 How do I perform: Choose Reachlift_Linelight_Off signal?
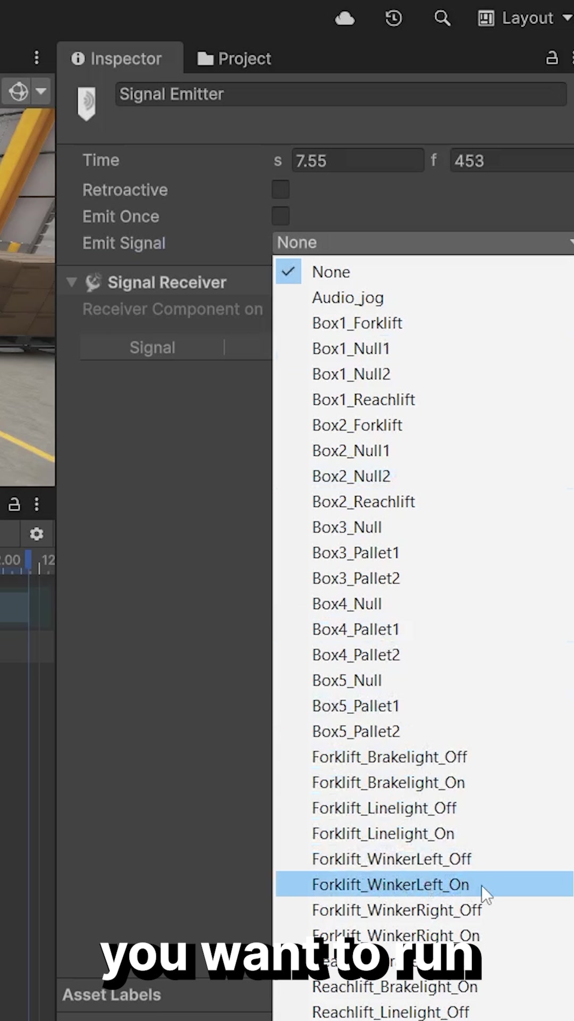point(424,1012)
